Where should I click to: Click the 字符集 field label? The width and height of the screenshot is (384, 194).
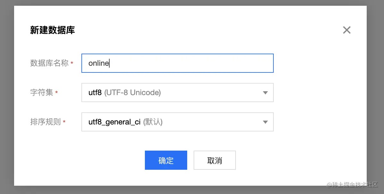[42, 92]
